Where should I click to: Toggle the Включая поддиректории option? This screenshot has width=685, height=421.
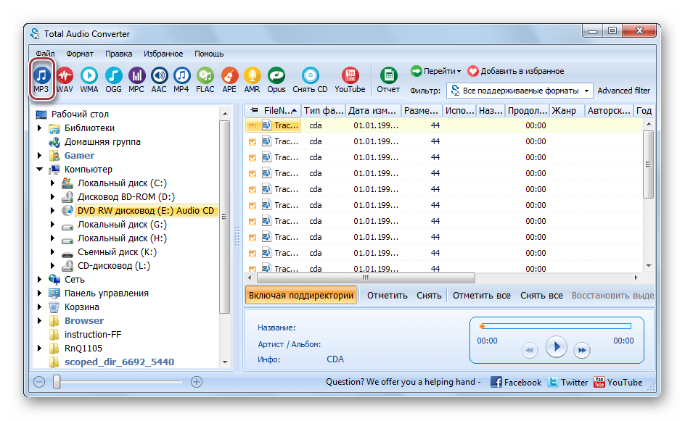(300, 296)
